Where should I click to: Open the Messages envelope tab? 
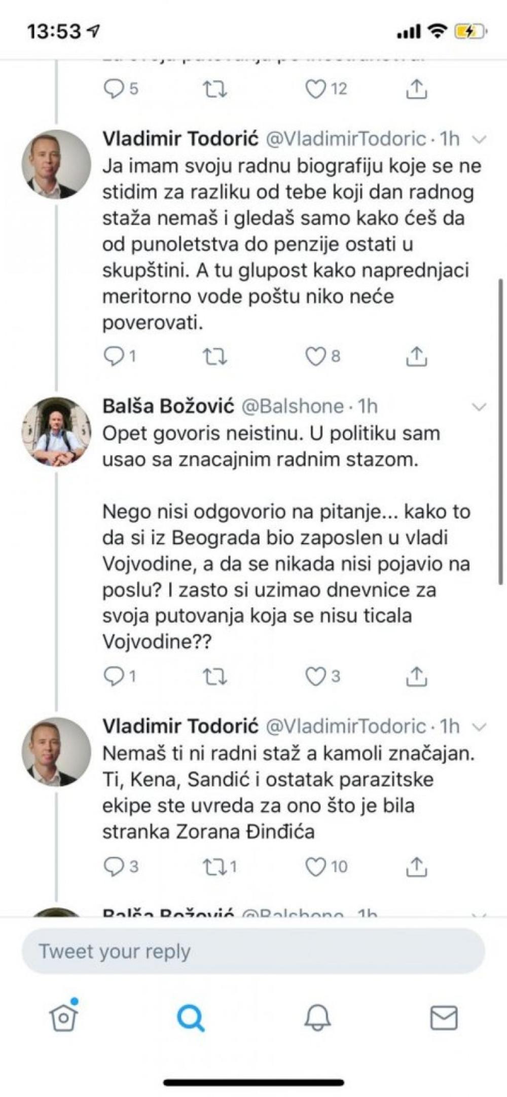click(444, 1017)
